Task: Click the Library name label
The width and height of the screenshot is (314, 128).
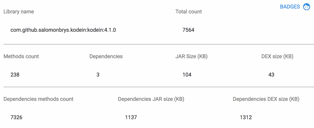Action: pos(19,12)
